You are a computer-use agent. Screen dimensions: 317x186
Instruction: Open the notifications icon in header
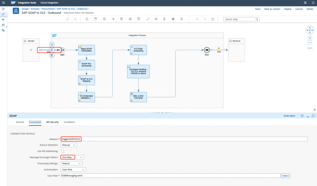tap(305, 2)
